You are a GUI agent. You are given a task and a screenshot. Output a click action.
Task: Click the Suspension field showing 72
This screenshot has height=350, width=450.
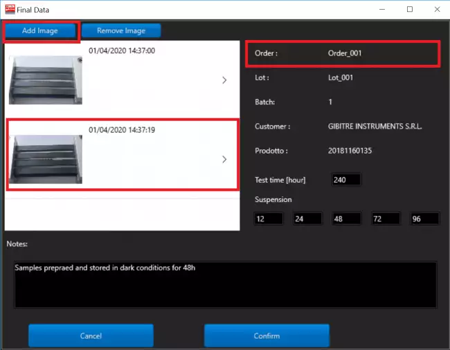[385, 219]
